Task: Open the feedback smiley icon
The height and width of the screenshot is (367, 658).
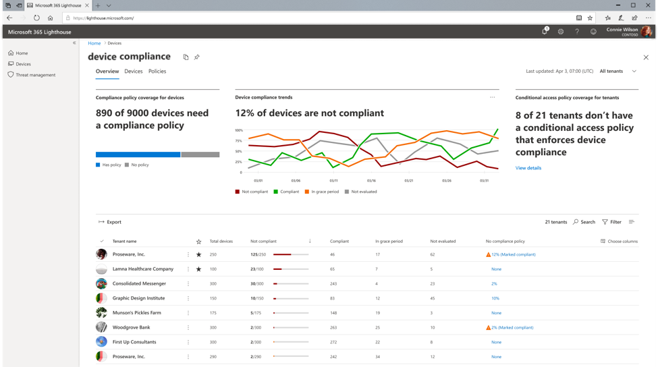Action: point(593,32)
